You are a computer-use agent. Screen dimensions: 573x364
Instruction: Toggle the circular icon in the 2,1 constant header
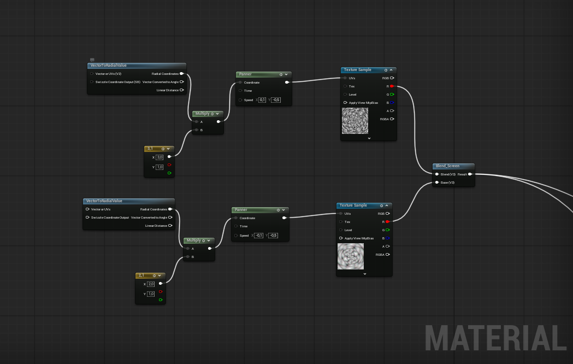pos(154,275)
